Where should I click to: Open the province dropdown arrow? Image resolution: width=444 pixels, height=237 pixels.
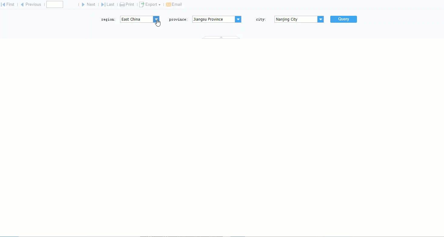click(x=238, y=19)
